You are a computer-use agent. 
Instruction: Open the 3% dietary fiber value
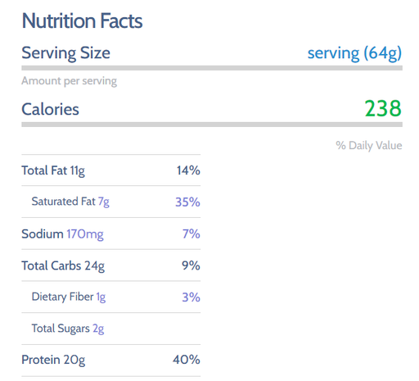coord(191,297)
